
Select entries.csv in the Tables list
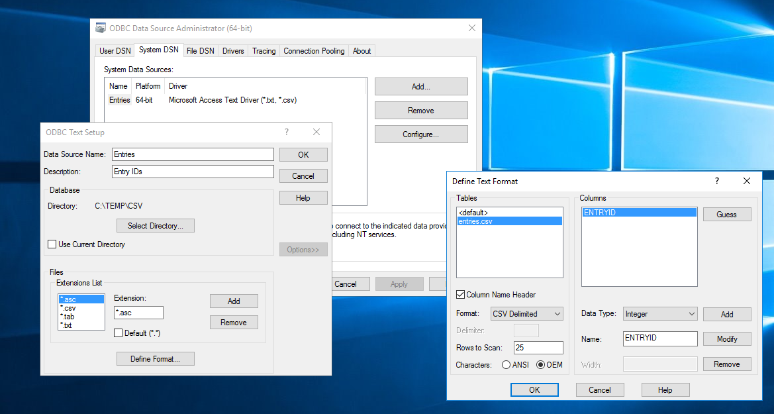[509, 221]
